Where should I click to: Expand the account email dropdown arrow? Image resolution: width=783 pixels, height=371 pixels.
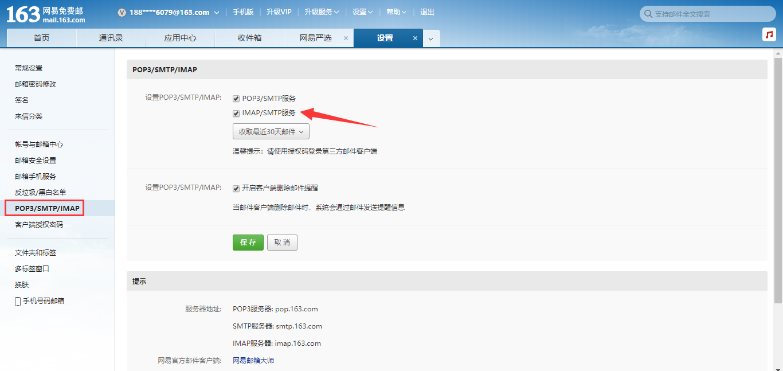217,13
